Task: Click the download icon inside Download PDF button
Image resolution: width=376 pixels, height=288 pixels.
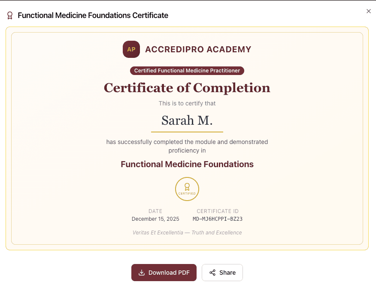Action: point(142,272)
